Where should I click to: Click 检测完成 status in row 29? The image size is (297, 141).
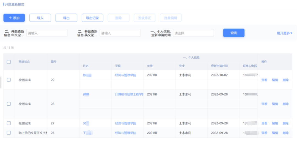tap(25, 80)
